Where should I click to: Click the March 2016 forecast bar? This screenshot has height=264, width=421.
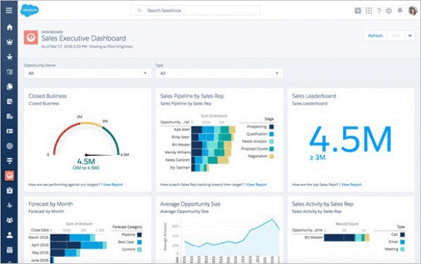[x=72, y=238]
